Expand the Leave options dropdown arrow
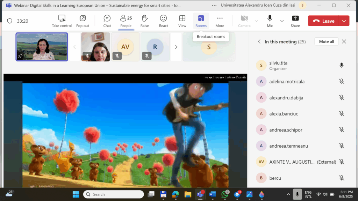This screenshot has height=201, width=358. [x=344, y=21]
